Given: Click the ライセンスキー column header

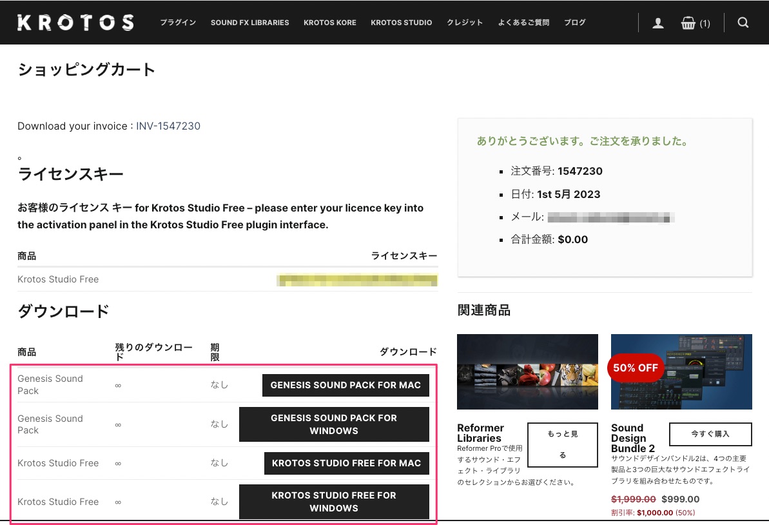Looking at the screenshot, I should (404, 255).
